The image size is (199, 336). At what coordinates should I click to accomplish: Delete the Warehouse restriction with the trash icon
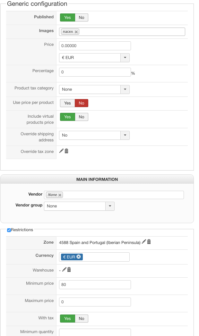(x=69, y=270)
